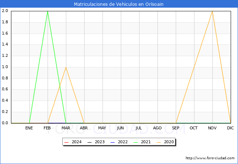Click the dark gray 2023 legend marker

click(x=90, y=142)
